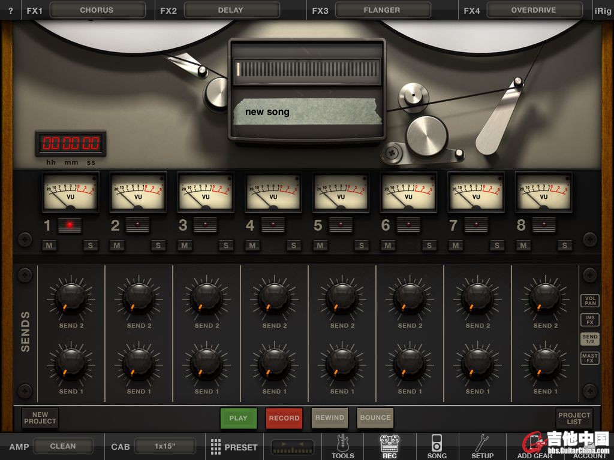Click track 1 VU meter
The height and width of the screenshot is (460, 614).
(71, 192)
